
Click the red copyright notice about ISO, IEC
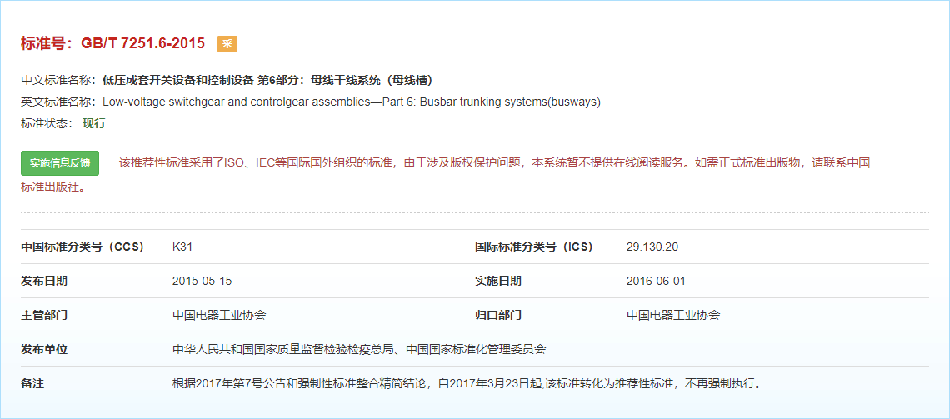point(494,163)
